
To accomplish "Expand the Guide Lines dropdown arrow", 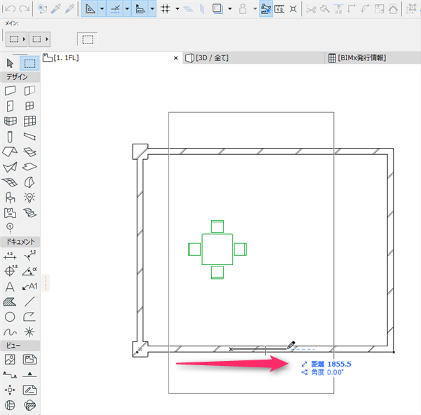I will click(102, 8).
